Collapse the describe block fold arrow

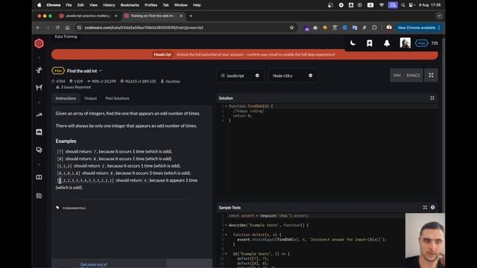point(226,226)
